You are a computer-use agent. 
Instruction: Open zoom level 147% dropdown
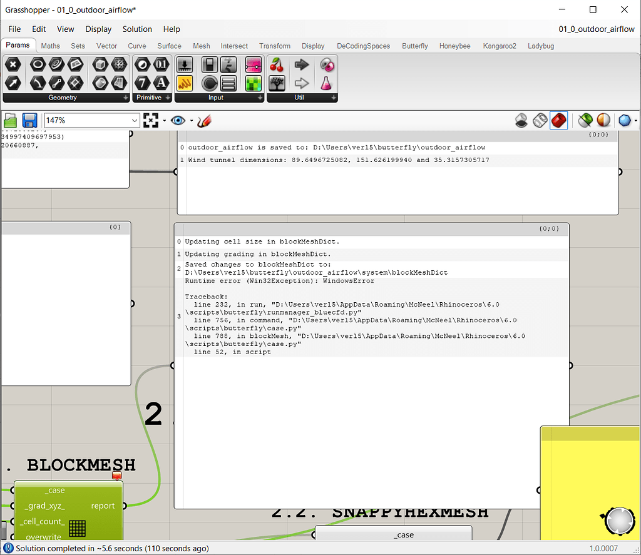pos(135,121)
